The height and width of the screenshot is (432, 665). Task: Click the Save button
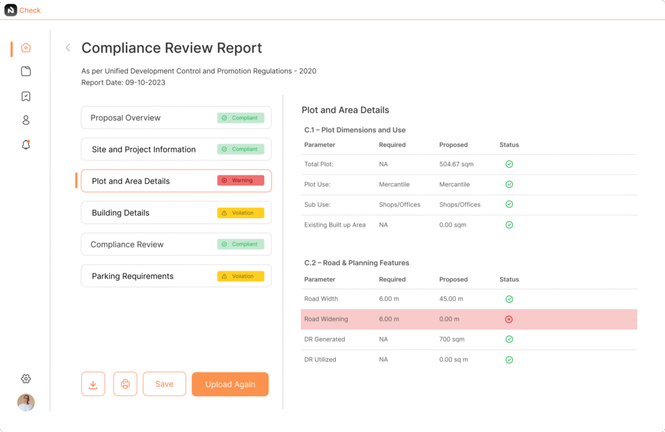click(164, 384)
